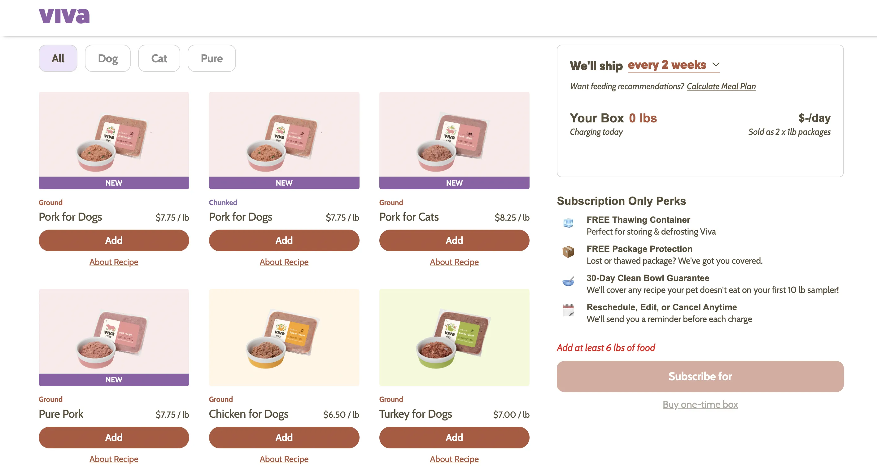The height and width of the screenshot is (471, 877).
Task: Add Pork for Cats to box
Action: (x=454, y=240)
